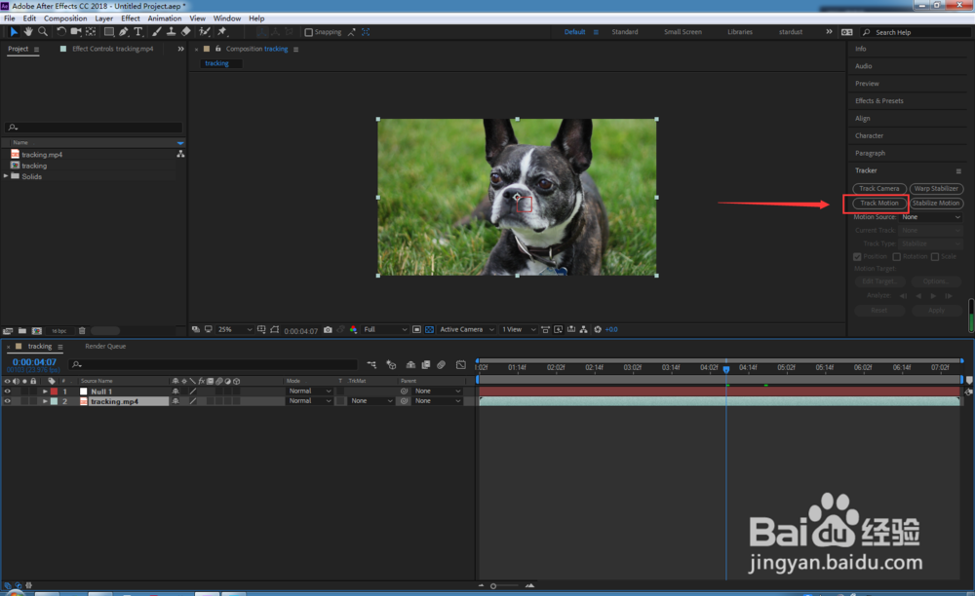Viewport: 975px width, 596px height.
Task: Open the Composition menu
Action: coord(65,18)
